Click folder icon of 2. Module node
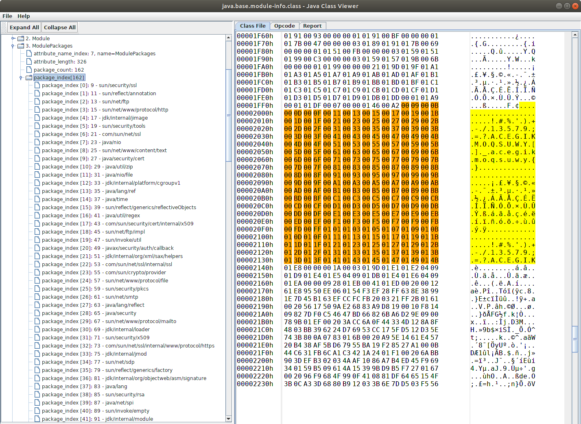The height and width of the screenshot is (424, 581). click(x=21, y=38)
